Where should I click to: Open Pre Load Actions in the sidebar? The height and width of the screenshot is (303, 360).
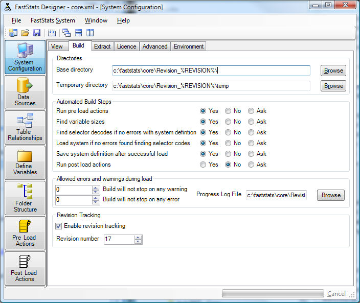point(25,233)
